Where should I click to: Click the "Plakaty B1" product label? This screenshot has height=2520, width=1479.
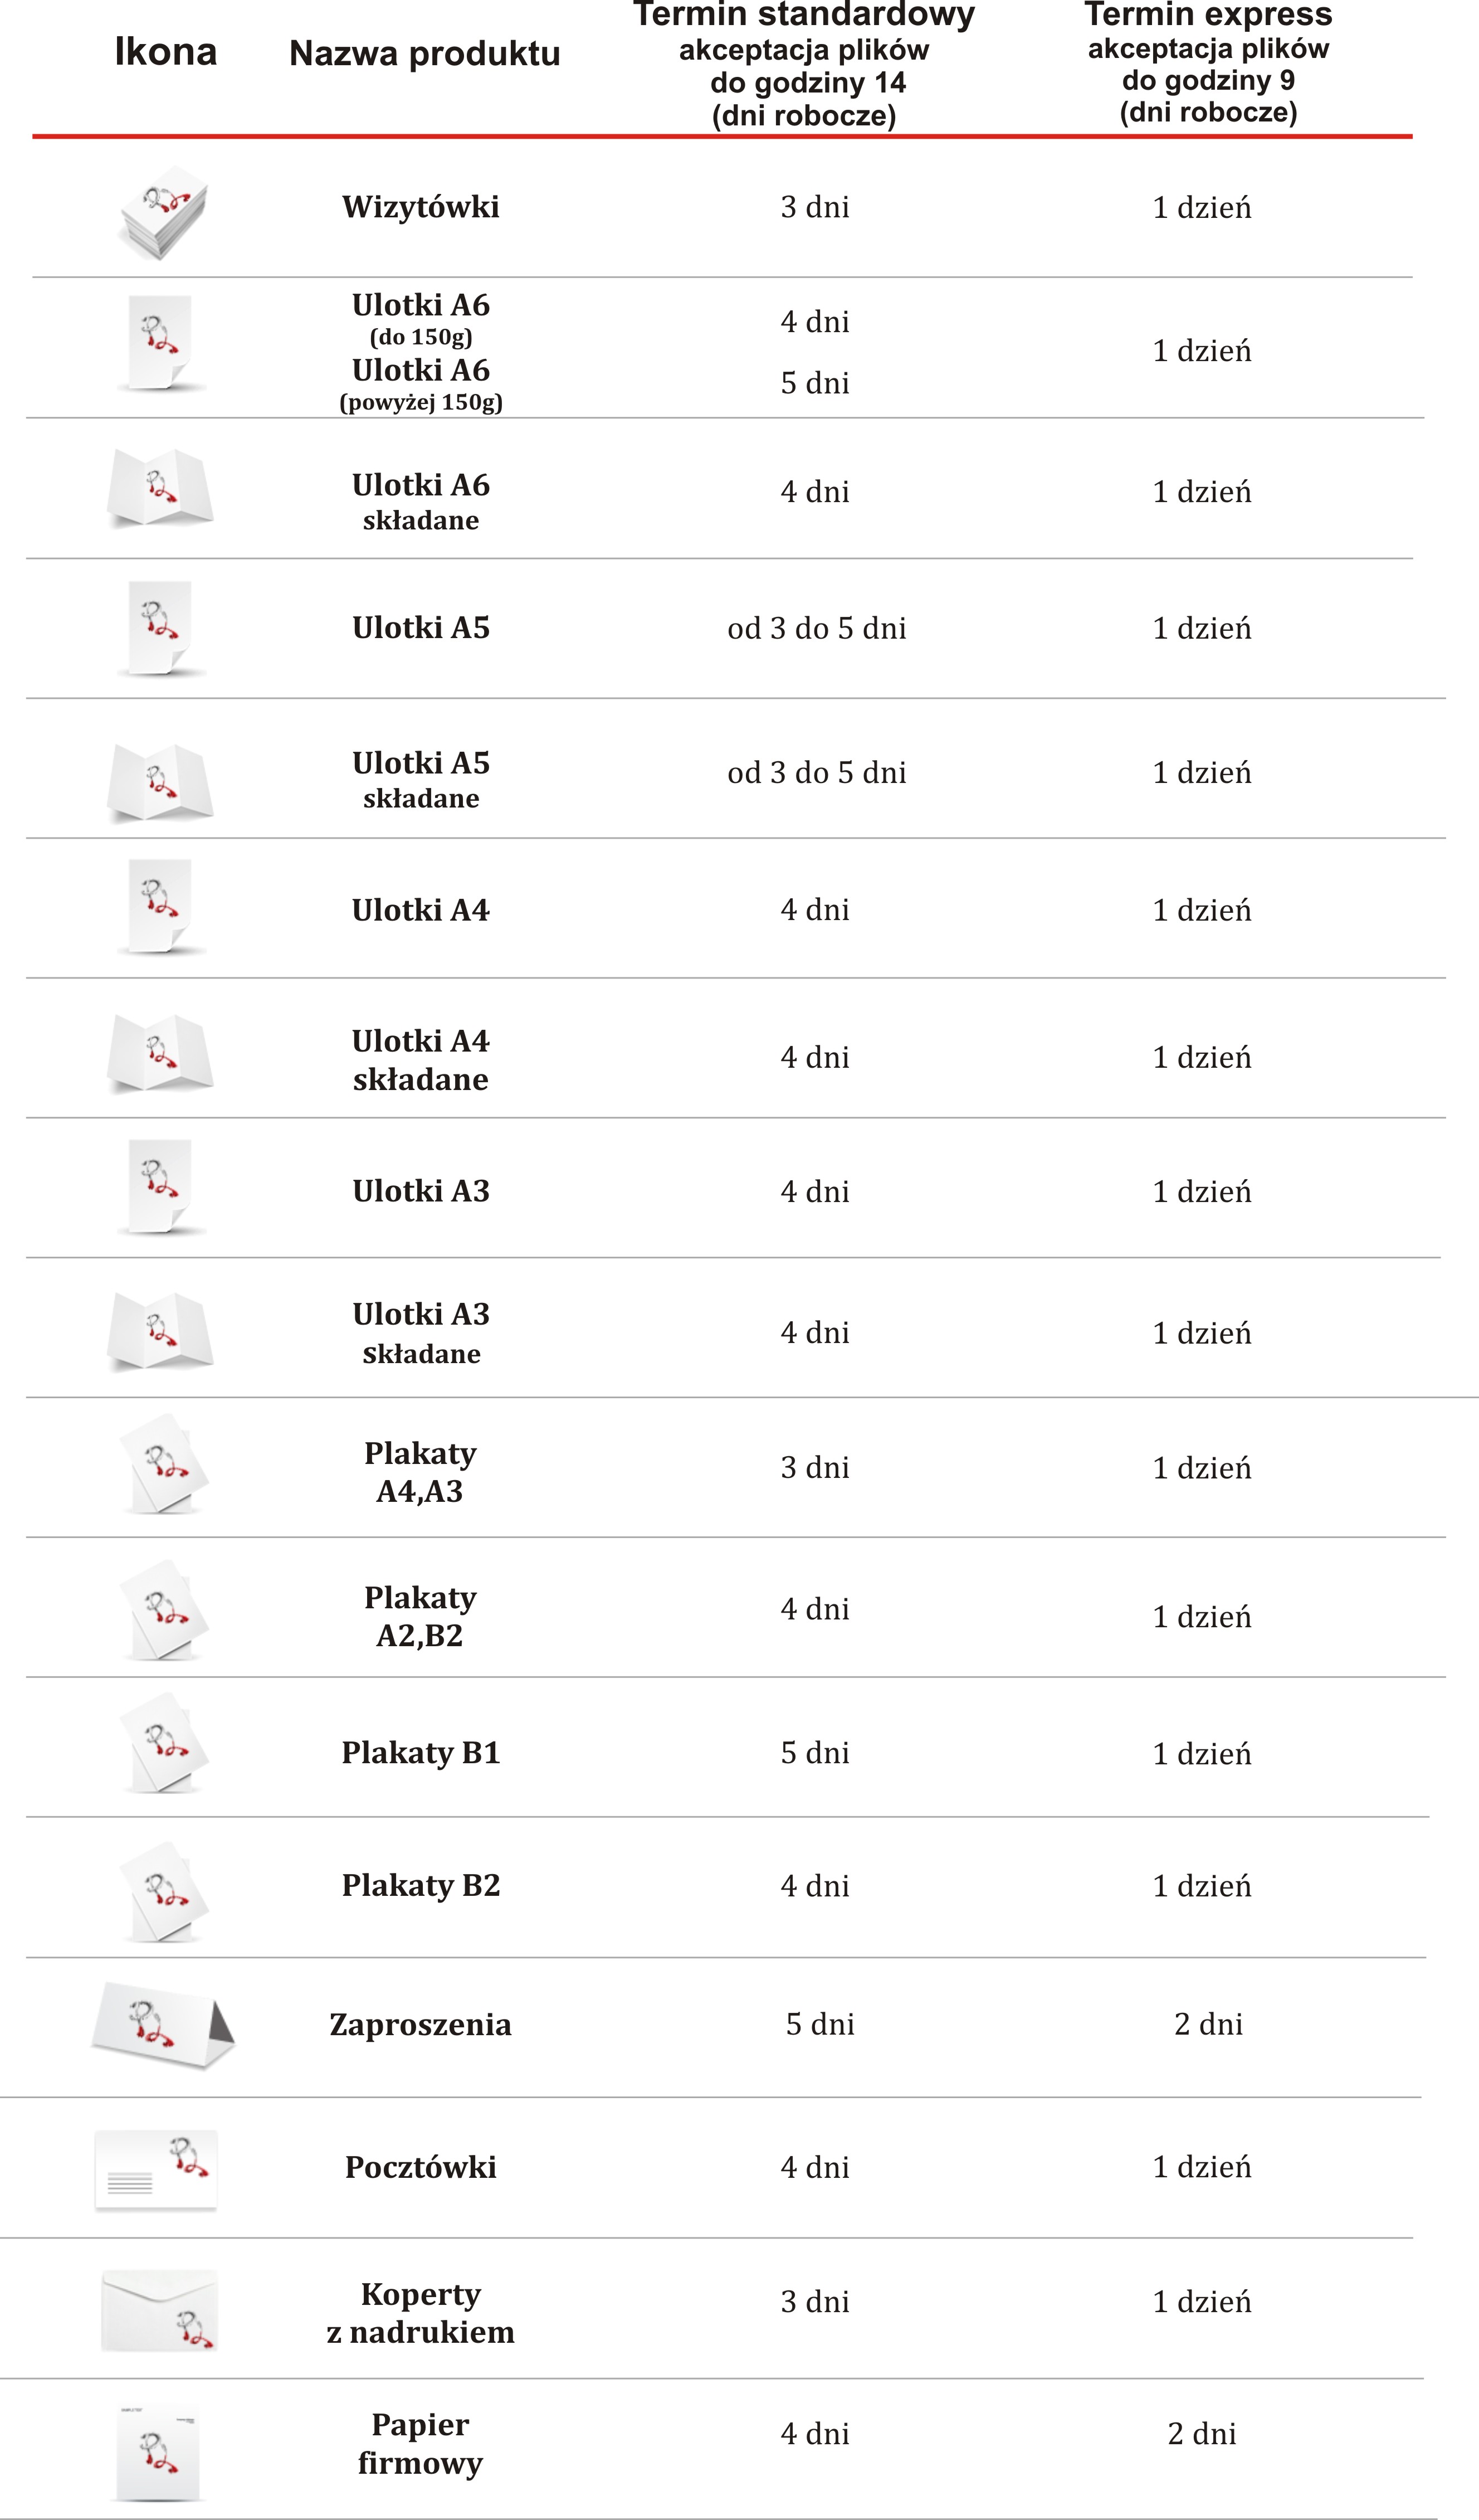pos(421,1752)
